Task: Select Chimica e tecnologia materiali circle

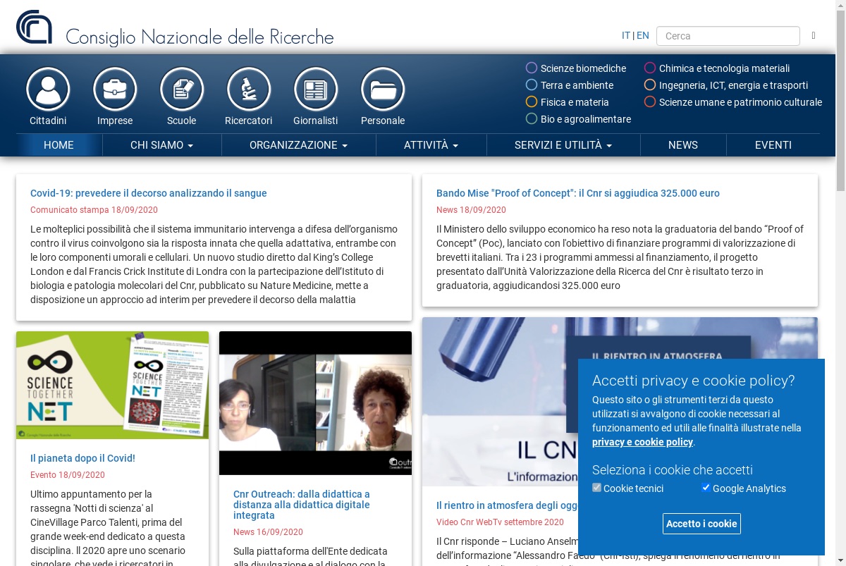Action: point(650,68)
